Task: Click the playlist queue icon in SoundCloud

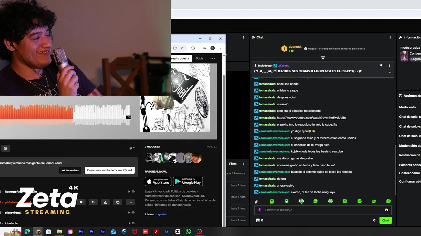Action: pyautogui.click(x=6, y=148)
